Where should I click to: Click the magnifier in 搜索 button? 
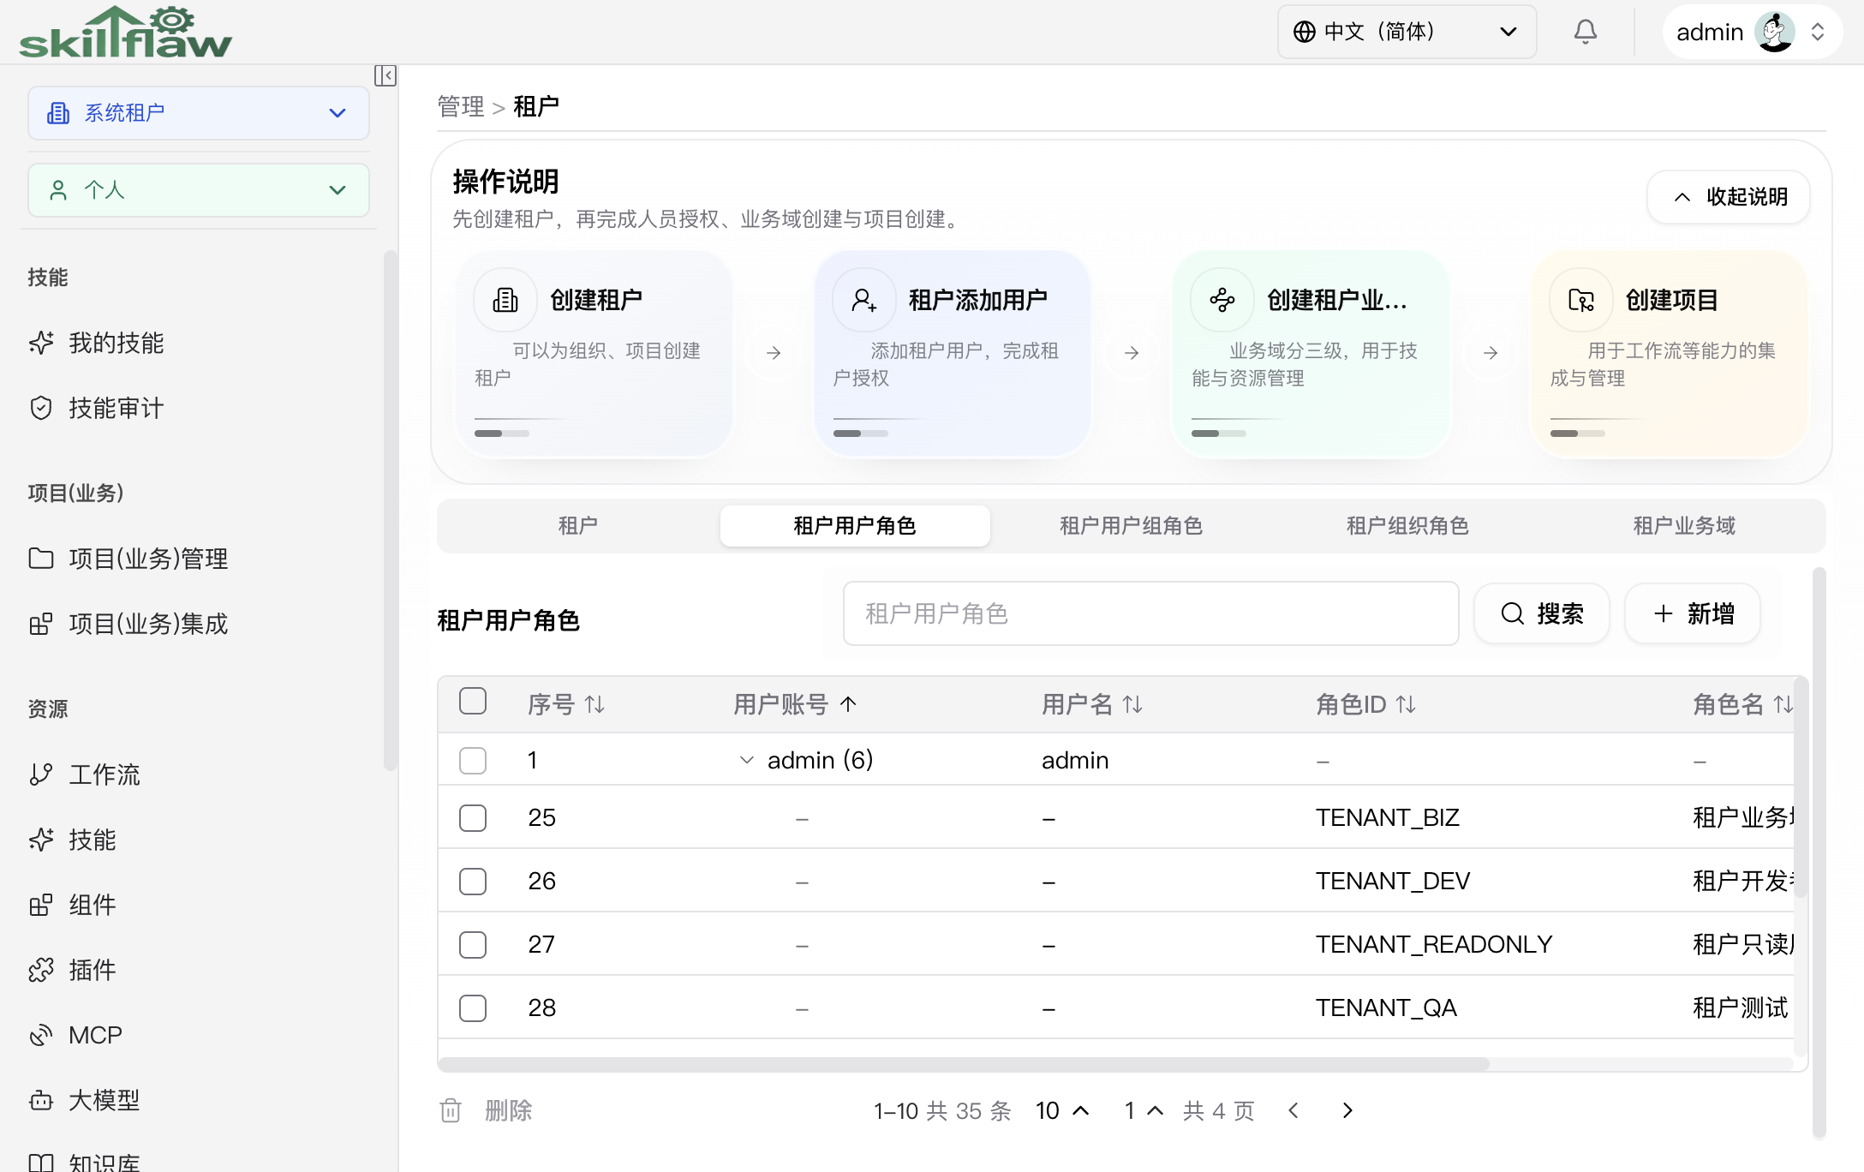(1513, 613)
